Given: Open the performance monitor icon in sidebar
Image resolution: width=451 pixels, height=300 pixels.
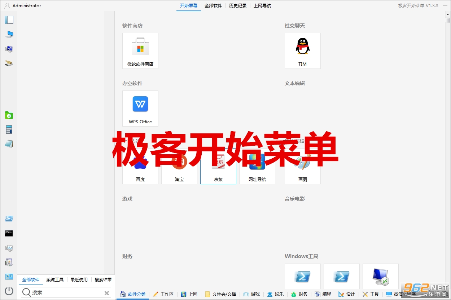Looking at the screenshot, I should [9, 248].
